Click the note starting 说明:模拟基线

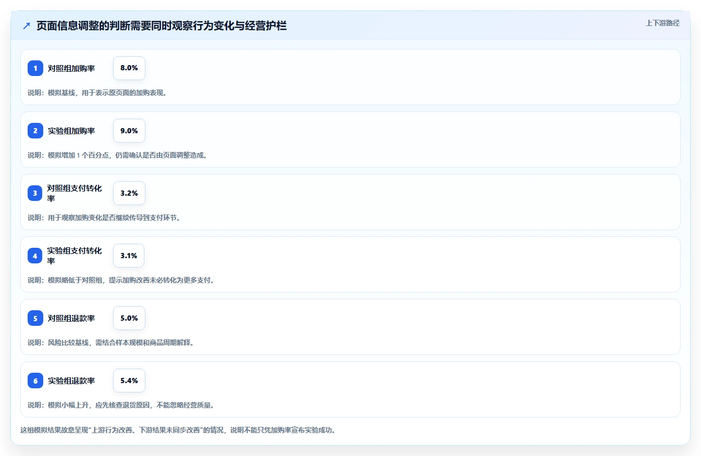click(x=97, y=93)
